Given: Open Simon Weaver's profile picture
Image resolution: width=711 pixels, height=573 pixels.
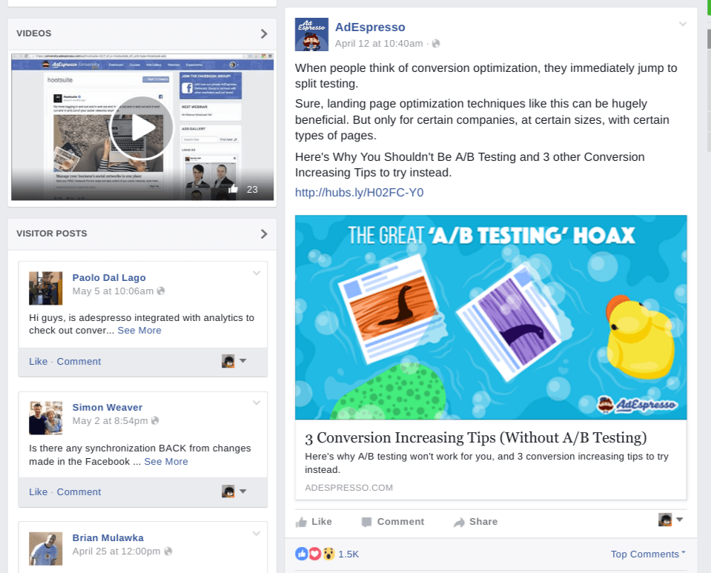Looking at the screenshot, I should [x=46, y=418].
